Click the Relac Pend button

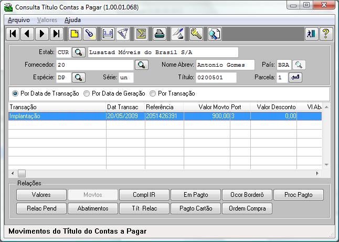coord(41,208)
